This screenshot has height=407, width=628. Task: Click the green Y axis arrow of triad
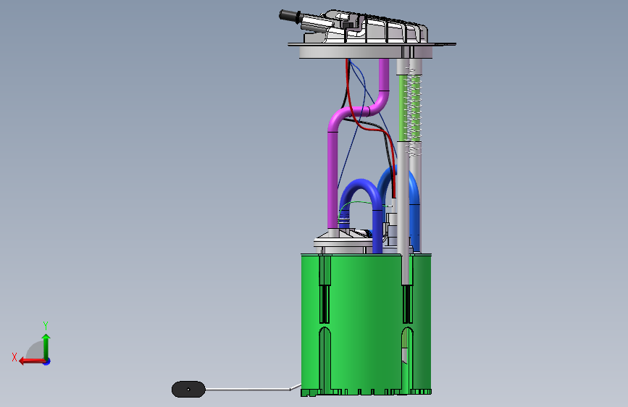[x=46, y=346]
